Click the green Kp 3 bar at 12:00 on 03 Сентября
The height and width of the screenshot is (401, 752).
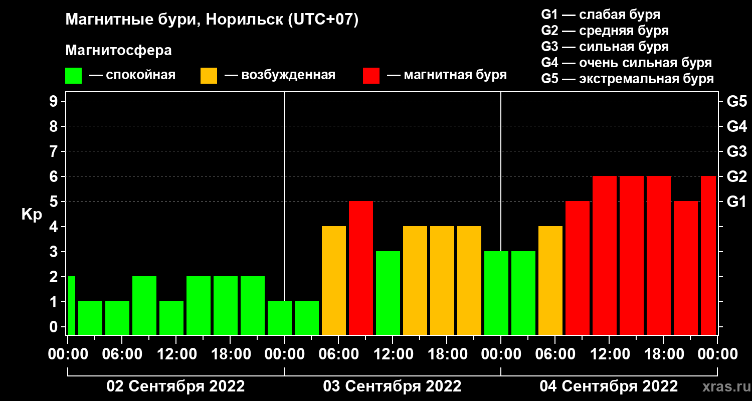[x=388, y=293]
